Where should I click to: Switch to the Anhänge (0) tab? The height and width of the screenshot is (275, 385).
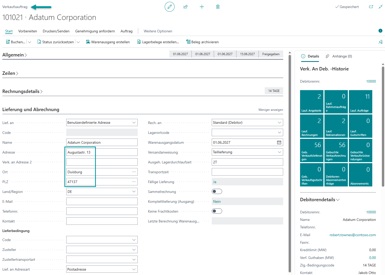(339, 56)
